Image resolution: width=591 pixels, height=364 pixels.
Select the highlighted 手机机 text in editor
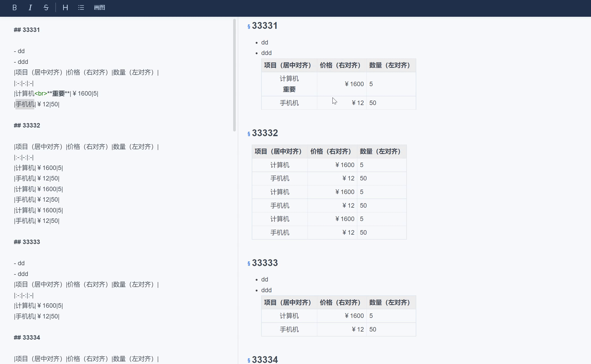(x=24, y=104)
